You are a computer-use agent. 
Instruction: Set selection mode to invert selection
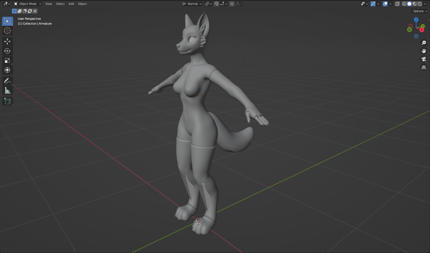coord(30,11)
